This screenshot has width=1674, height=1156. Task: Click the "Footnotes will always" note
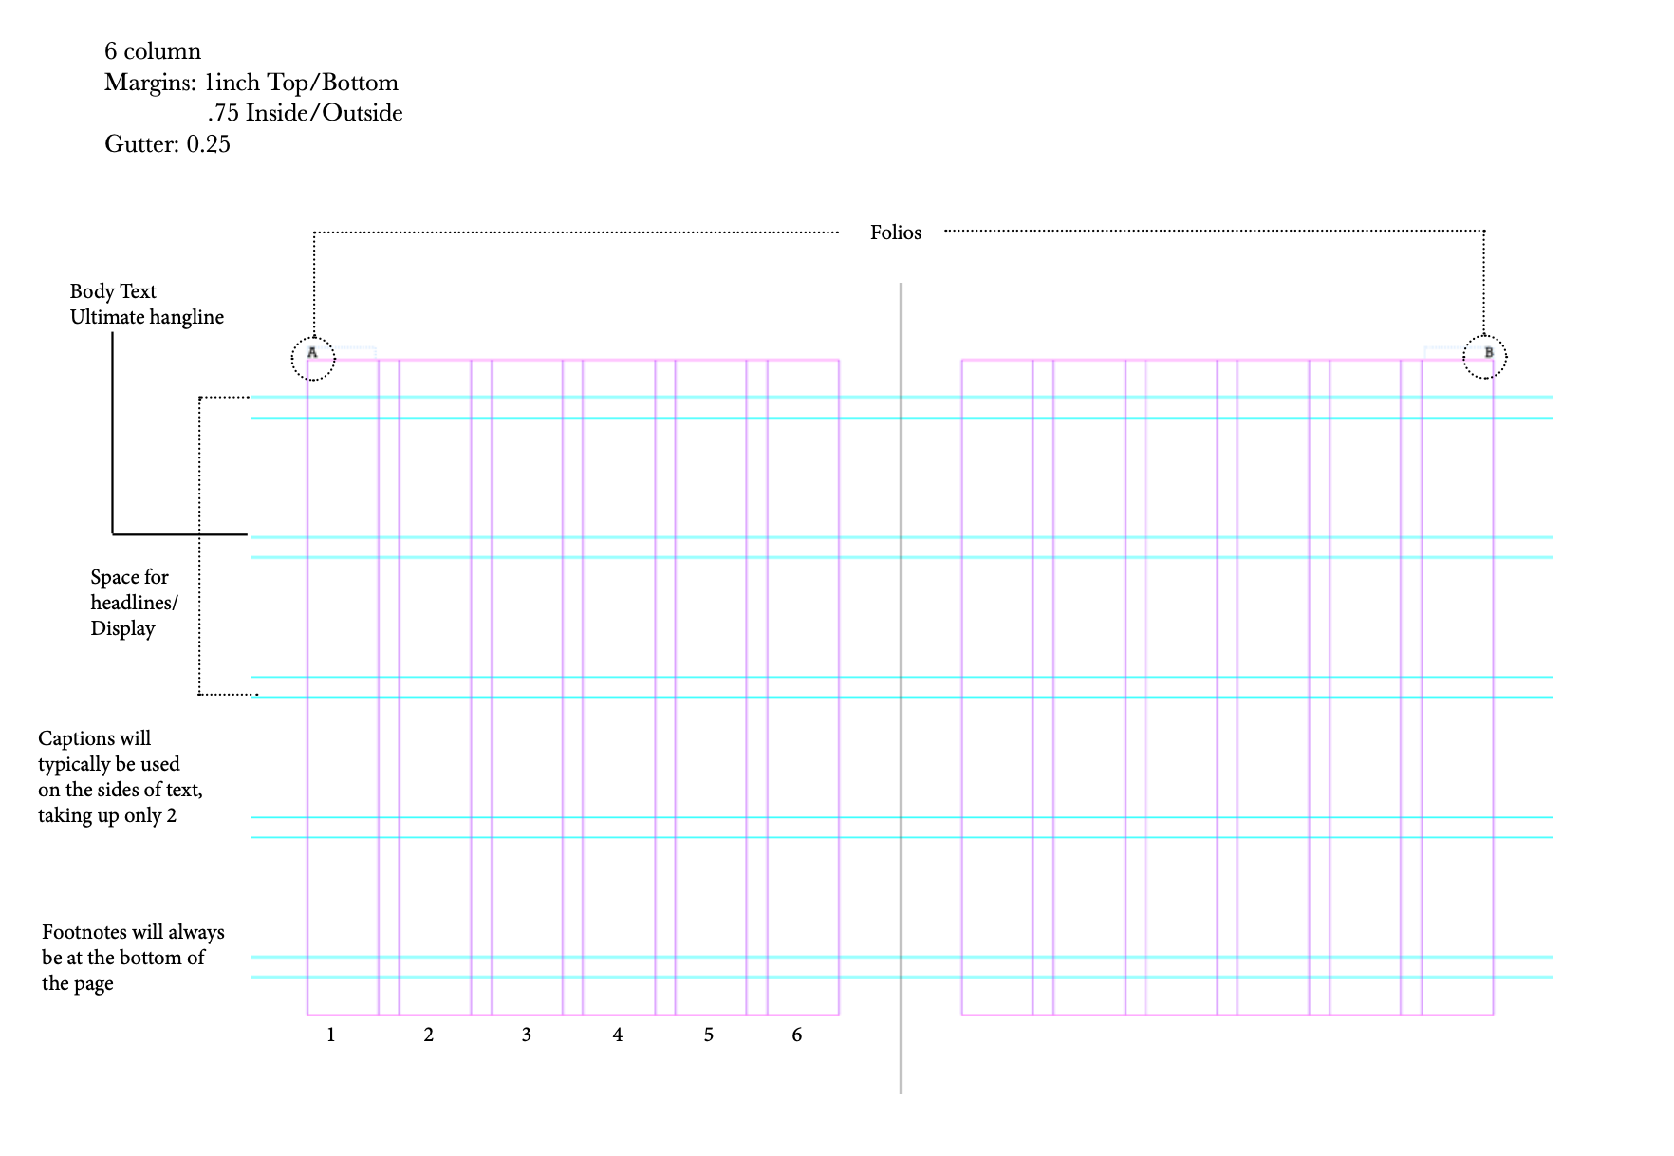[133, 958]
